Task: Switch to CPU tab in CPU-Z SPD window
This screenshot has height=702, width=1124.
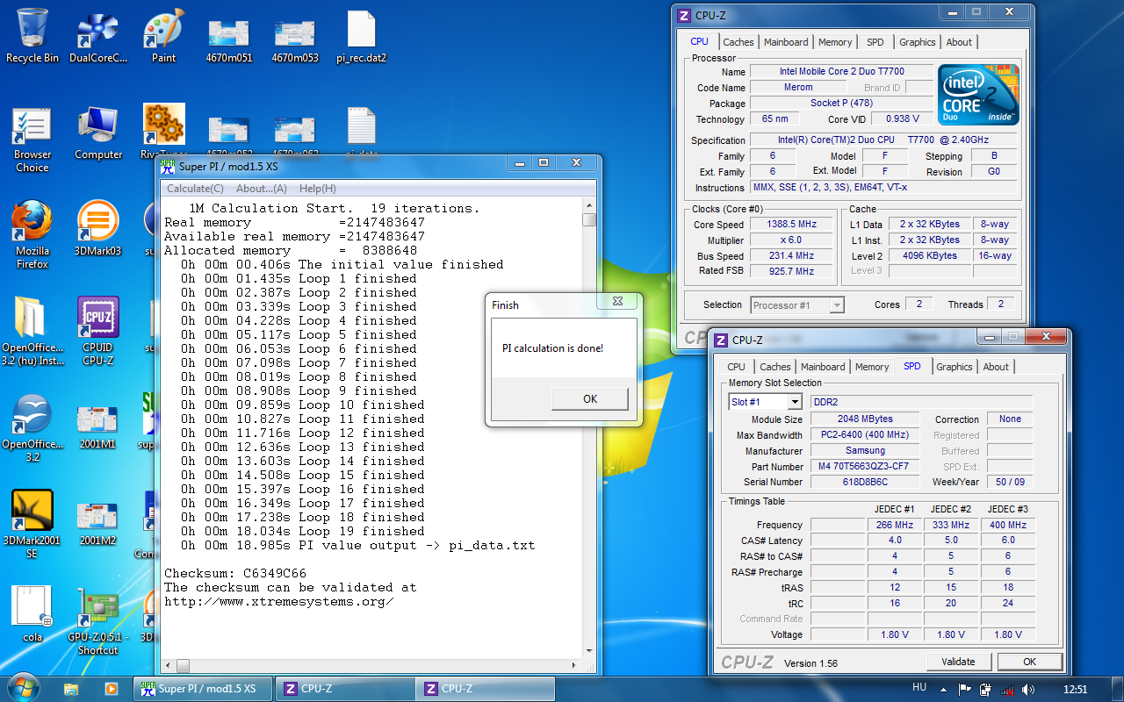Action: [x=737, y=367]
